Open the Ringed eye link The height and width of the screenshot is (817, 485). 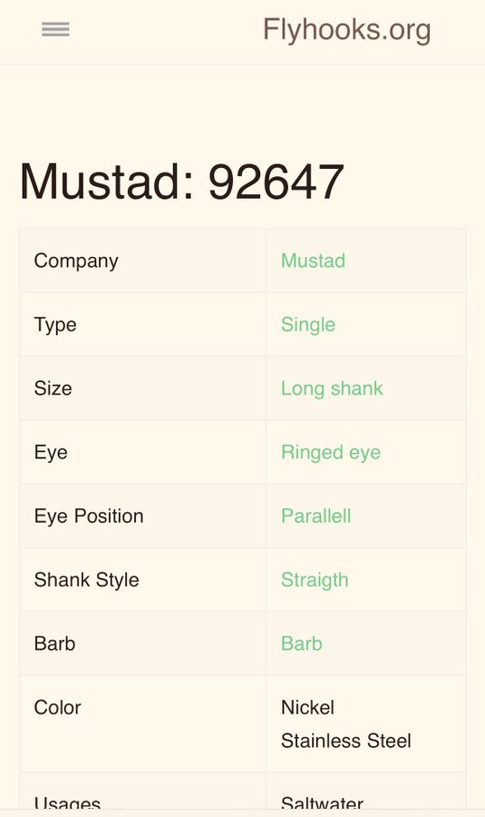click(x=331, y=452)
